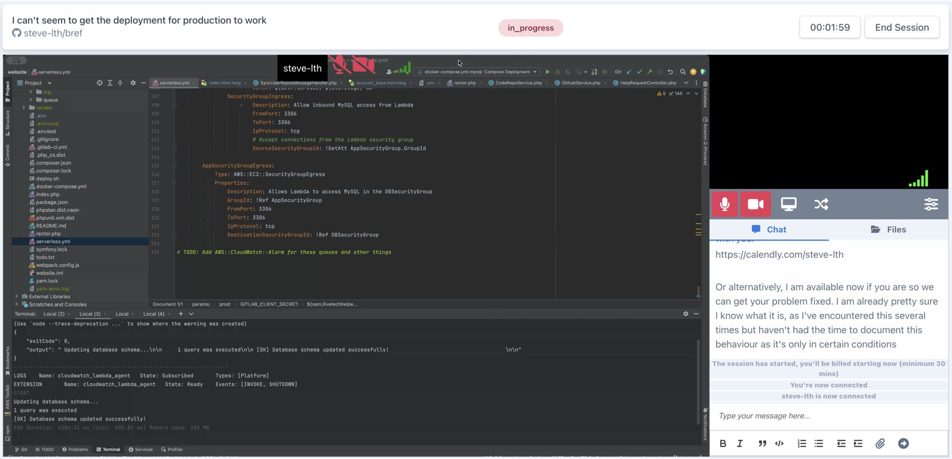The image size is (952, 459).
Task: Insert code formatting in chat editor
Action: (x=779, y=443)
